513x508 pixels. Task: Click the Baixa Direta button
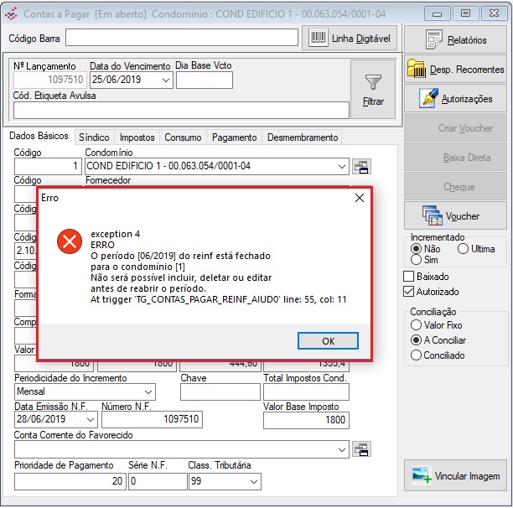click(x=455, y=158)
